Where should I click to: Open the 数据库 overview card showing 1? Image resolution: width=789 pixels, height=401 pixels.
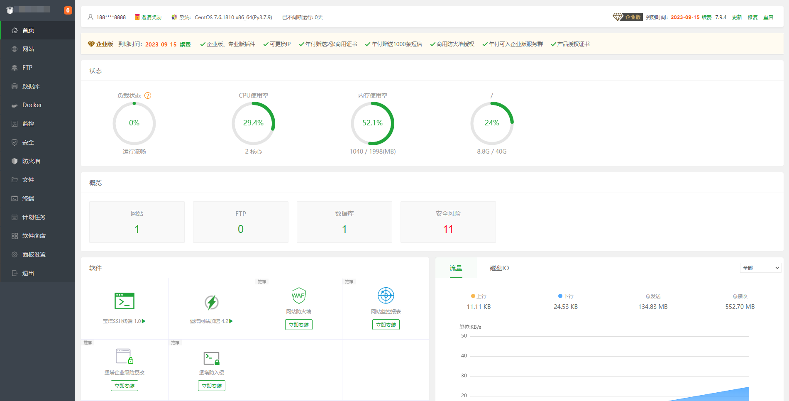(344, 222)
